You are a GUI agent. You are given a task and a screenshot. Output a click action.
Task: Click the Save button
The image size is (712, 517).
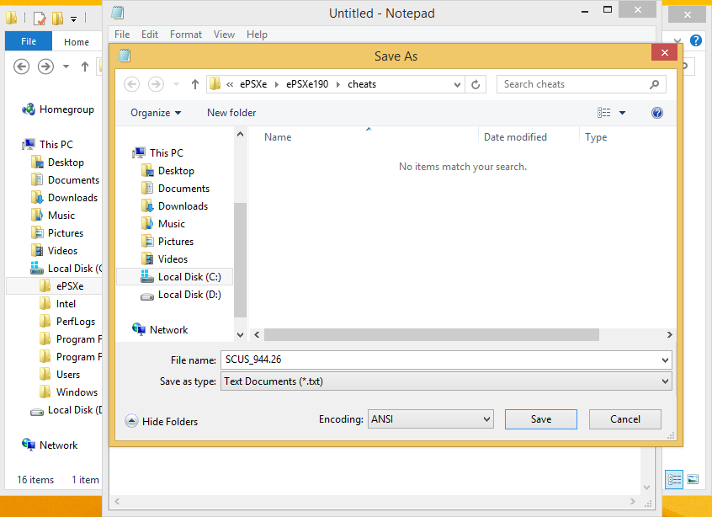pos(540,418)
